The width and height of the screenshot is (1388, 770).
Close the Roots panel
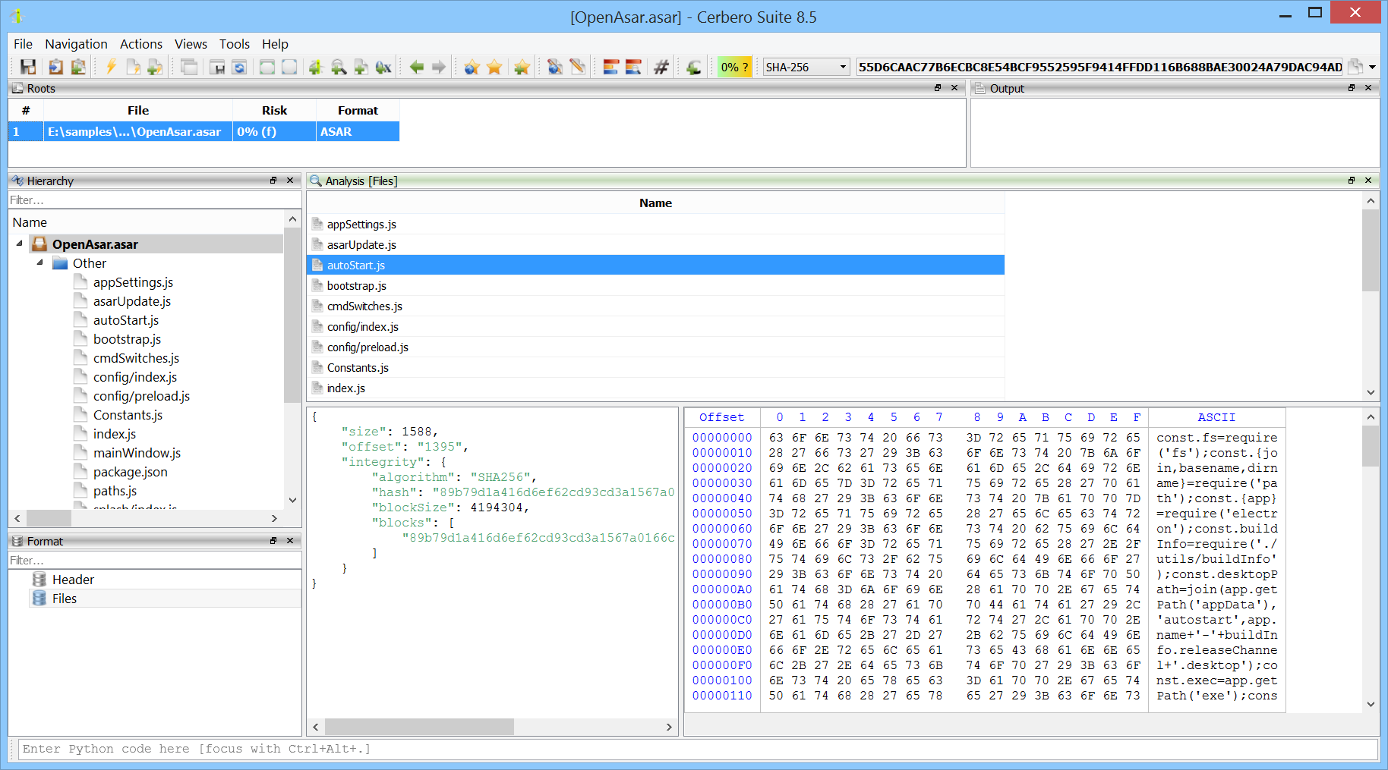coord(954,88)
